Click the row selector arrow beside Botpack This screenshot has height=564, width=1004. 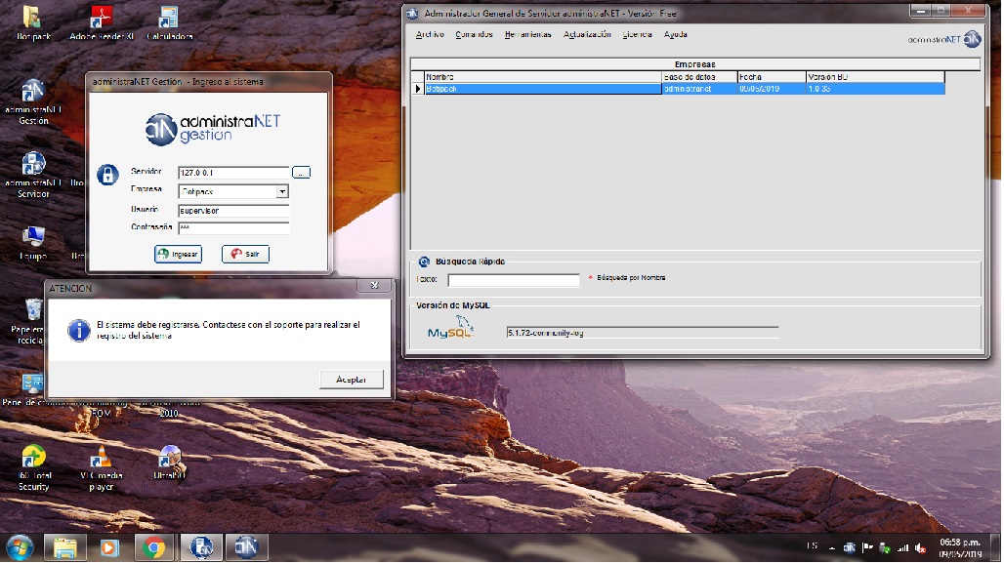click(418, 89)
